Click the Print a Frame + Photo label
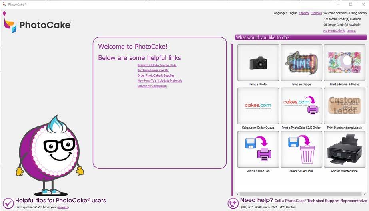 tap(345, 84)
